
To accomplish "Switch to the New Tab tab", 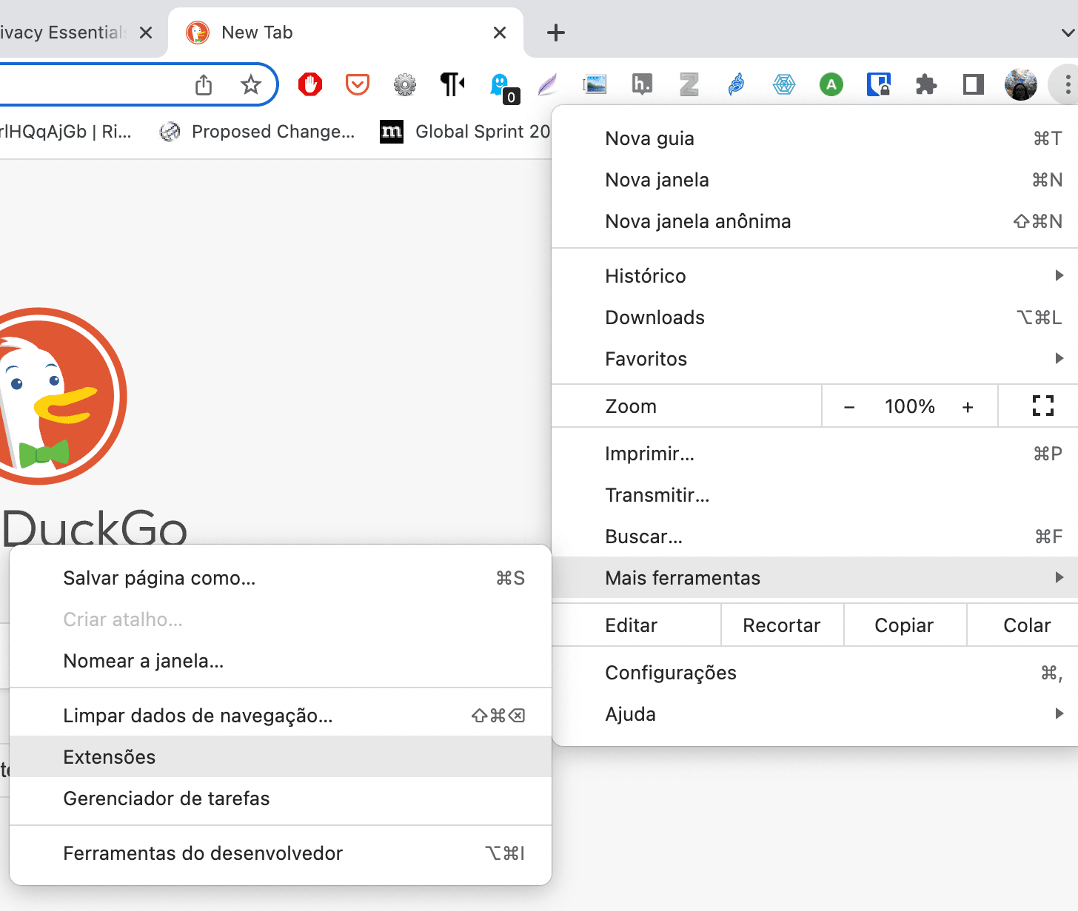I will coord(346,33).
